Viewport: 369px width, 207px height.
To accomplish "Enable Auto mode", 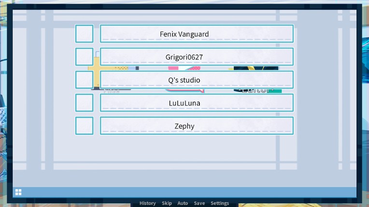I will [x=183, y=203].
